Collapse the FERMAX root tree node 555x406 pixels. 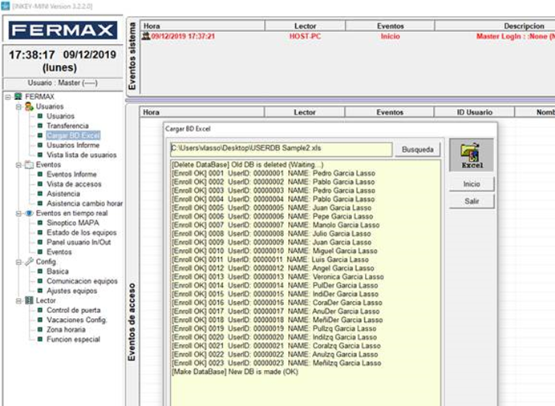pyautogui.click(x=8, y=97)
